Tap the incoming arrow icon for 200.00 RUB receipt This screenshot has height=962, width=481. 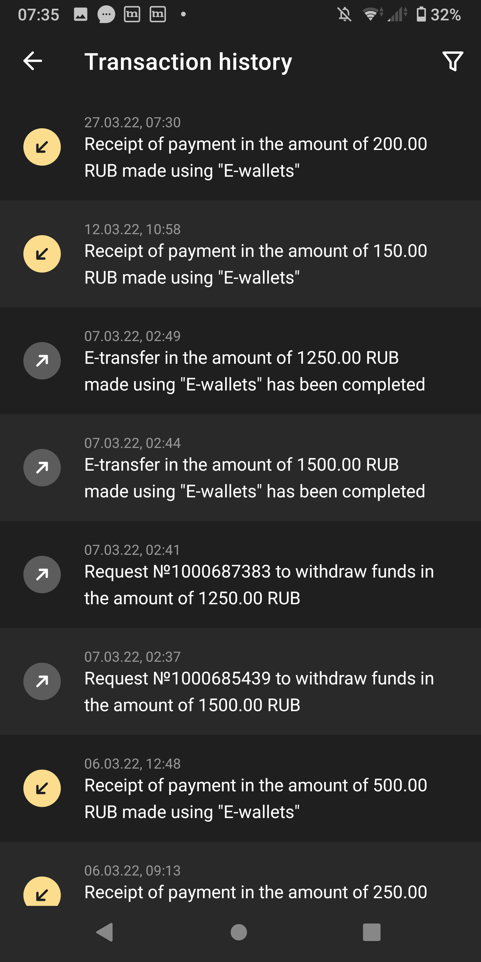pyautogui.click(x=42, y=147)
